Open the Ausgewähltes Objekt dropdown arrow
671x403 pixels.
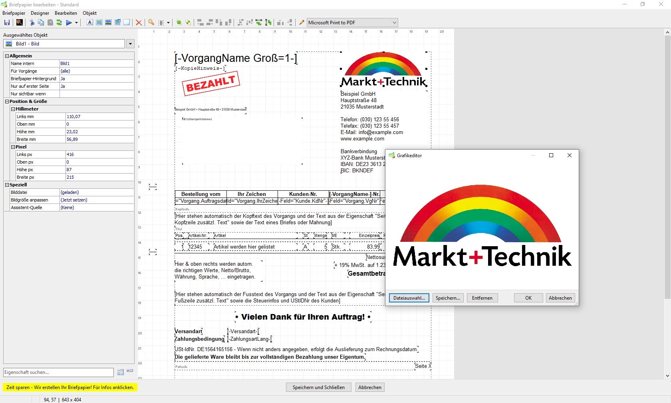130,44
